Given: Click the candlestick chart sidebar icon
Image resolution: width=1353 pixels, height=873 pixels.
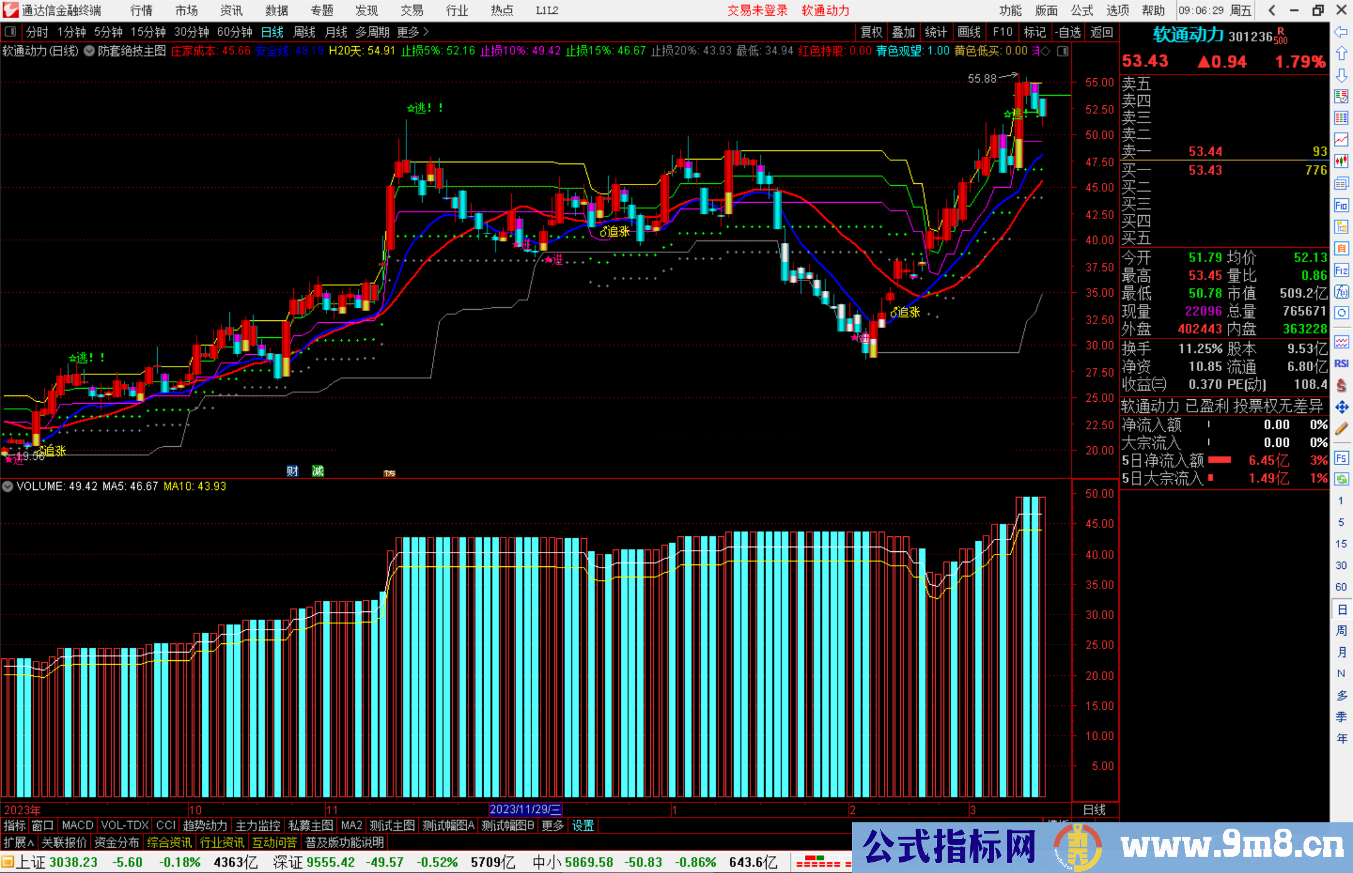Looking at the screenshot, I should click(x=1341, y=161).
